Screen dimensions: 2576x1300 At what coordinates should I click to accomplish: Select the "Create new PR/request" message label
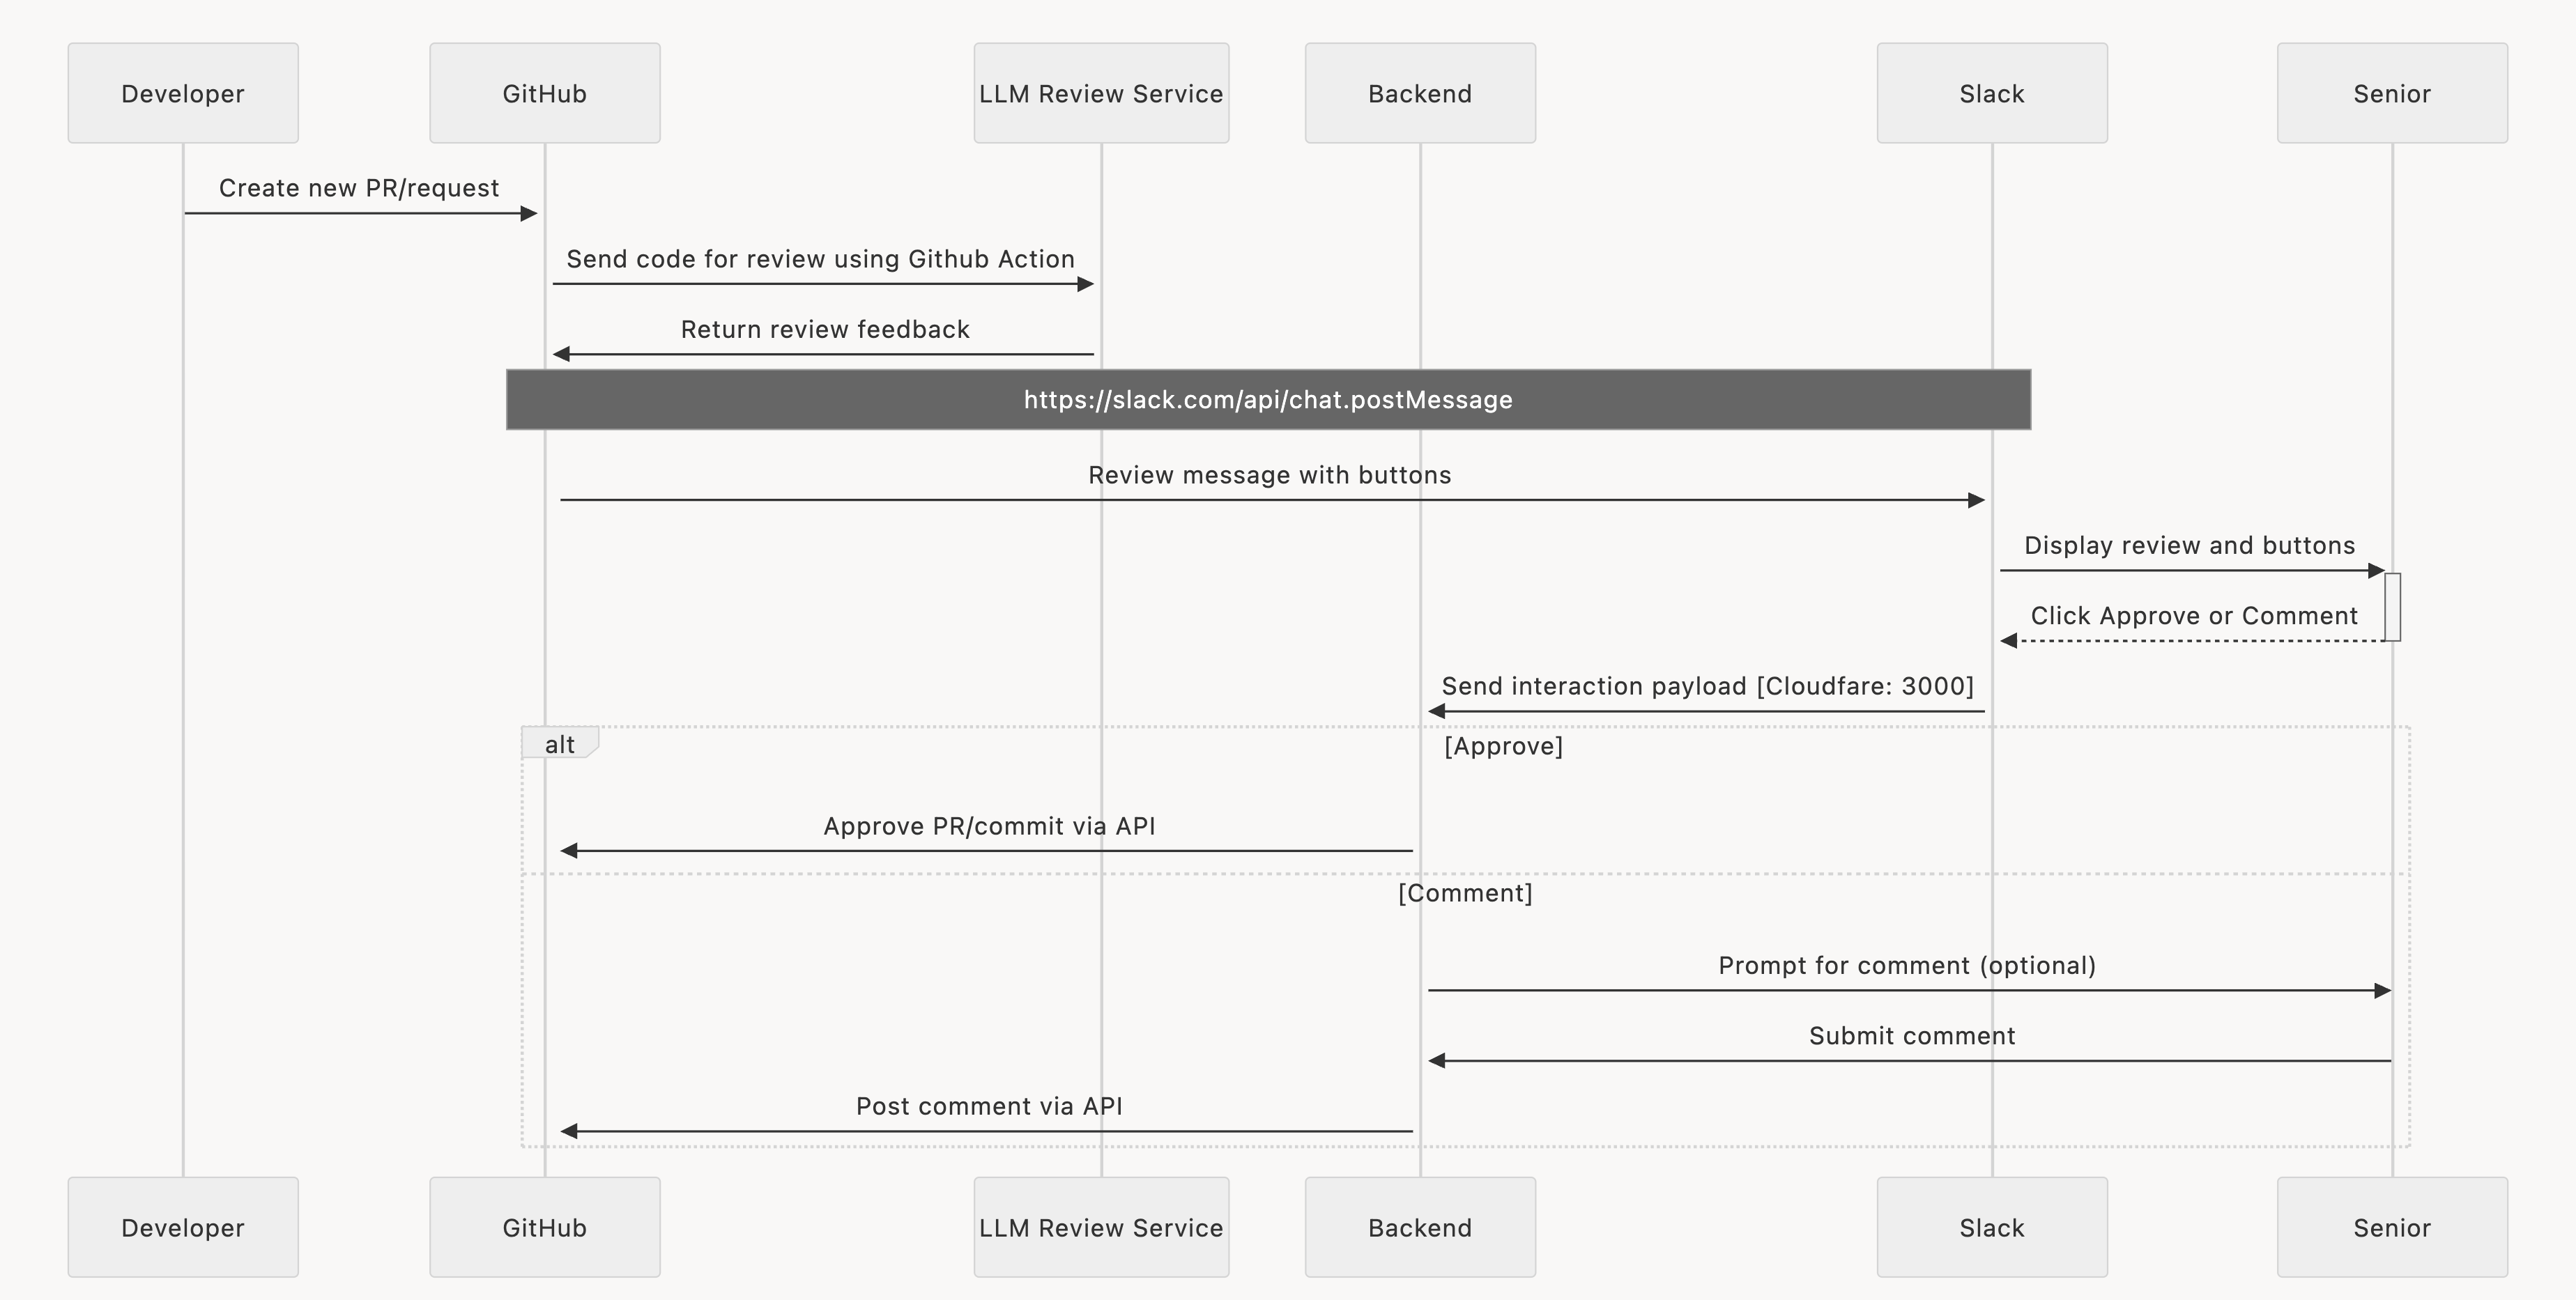tap(359, 188)
